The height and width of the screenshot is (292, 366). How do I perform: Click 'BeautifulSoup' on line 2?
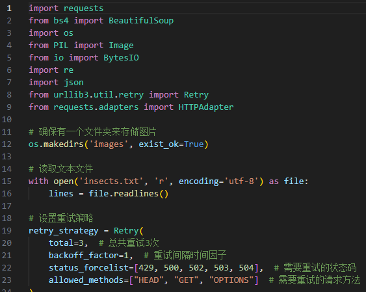(x=141, y=21)
